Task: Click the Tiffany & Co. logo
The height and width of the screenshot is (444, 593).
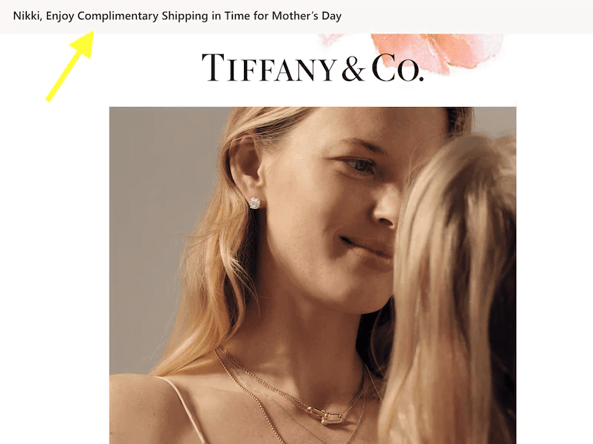Action: 312,68
